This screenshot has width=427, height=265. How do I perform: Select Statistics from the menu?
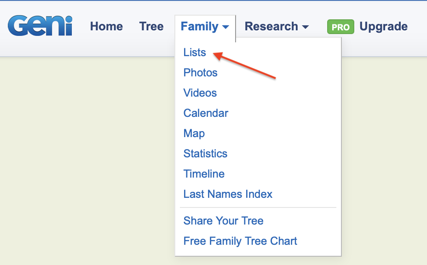205,154
